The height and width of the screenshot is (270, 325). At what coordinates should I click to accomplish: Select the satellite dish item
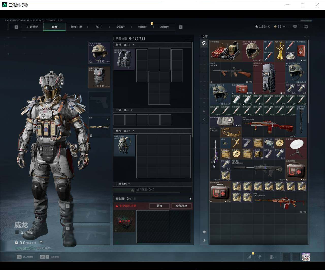296,149
